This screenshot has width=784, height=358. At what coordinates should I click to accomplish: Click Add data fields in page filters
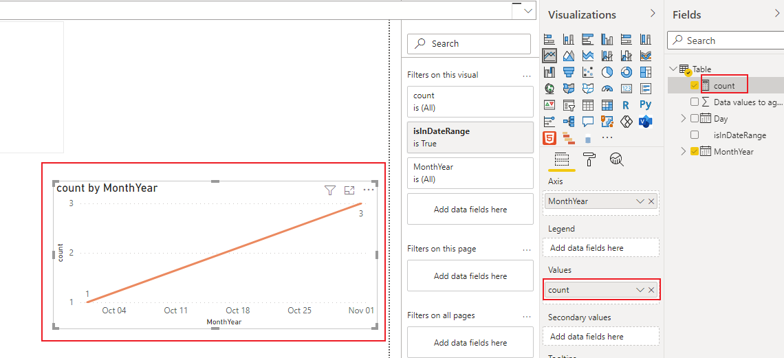pos(470,276)
